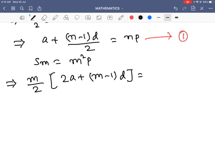Screen dimensions: 215x161
Task: Select the thinnest stroke width
Action: 159,17
